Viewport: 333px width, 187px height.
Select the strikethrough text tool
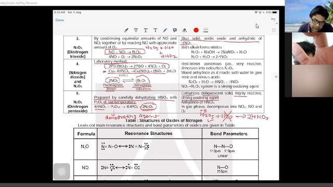click(136, 30)
